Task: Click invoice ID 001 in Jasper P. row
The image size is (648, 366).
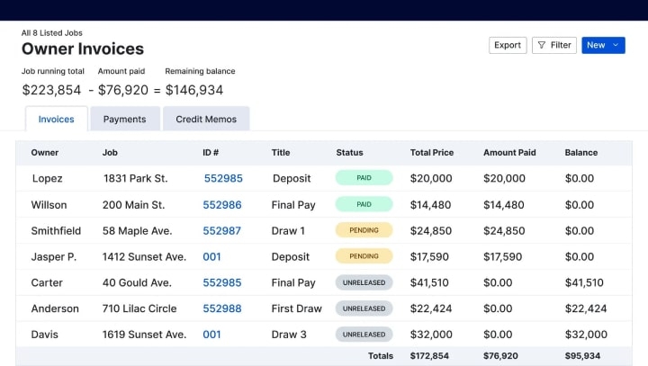Action: pos(211,257)
